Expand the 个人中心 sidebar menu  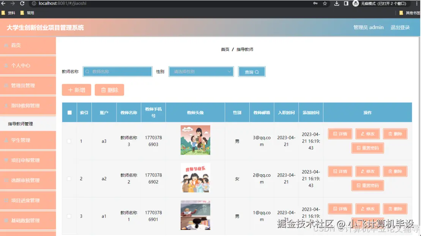(x=28, y=66)
